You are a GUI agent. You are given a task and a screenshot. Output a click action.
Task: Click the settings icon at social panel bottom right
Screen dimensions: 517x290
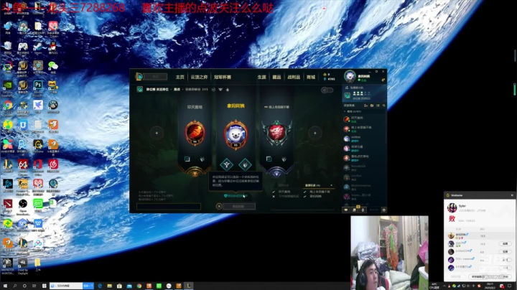coord(383,210)
